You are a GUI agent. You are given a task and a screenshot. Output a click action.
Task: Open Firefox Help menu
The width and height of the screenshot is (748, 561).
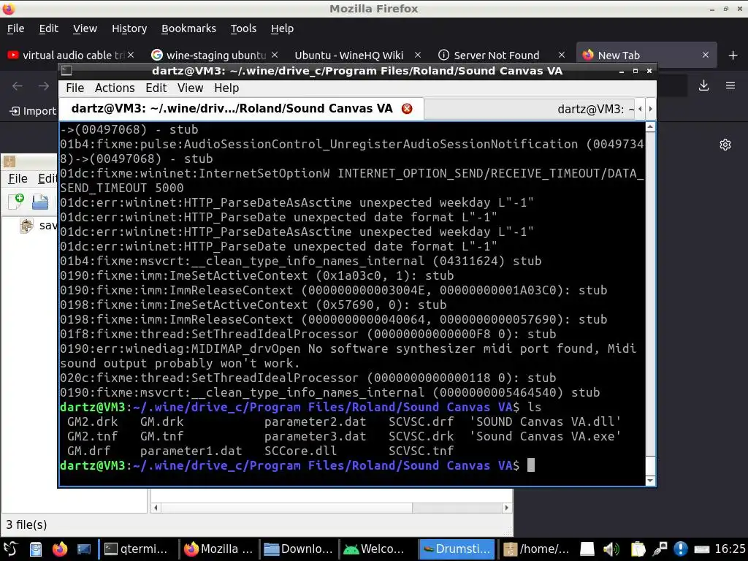pos(283,28)
